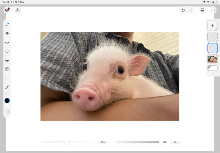Select the eyedropper color picker
220x153 pixels.
point(7,87)
